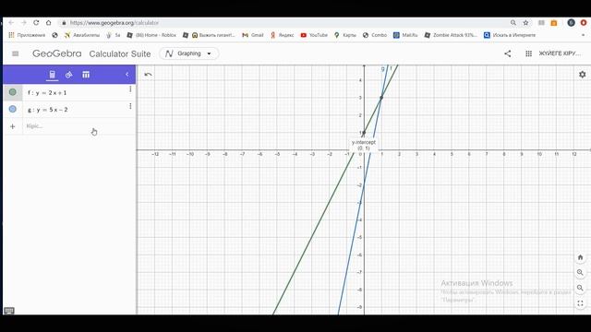Collapse the algebra panel with left chevron
The image size is (591, 332).
(x=127, y=75)
